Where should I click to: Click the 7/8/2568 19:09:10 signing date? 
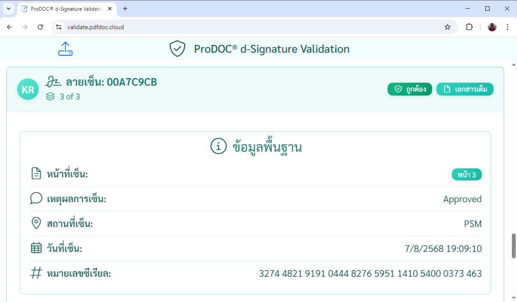click(443, 248)
